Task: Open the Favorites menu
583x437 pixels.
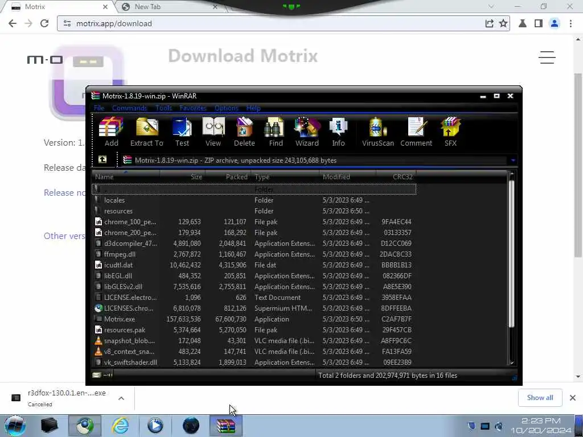Action: (193, 108)
